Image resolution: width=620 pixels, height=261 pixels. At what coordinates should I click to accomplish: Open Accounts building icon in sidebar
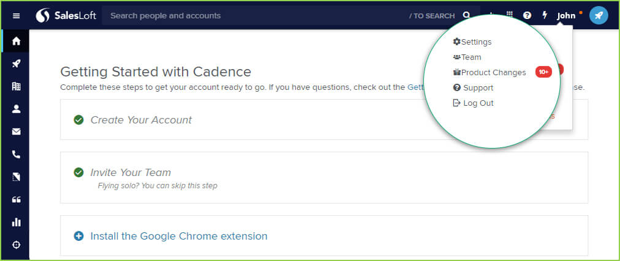click(x=16, y=86)
